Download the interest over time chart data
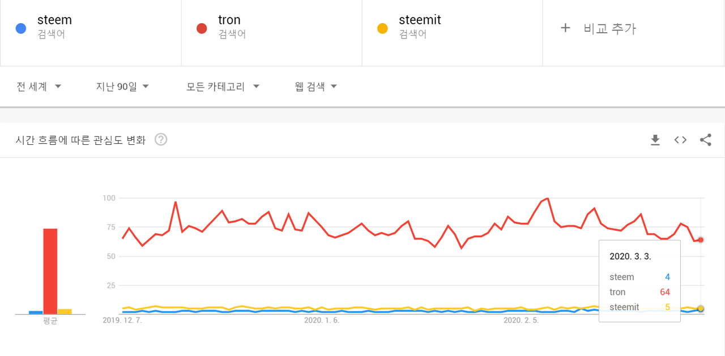The image size is (725, 356). pyautogui.click(x=655, y=140)
